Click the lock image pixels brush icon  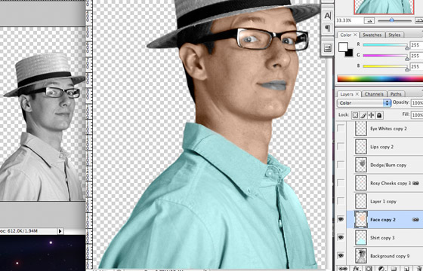[x=363, y=115]
